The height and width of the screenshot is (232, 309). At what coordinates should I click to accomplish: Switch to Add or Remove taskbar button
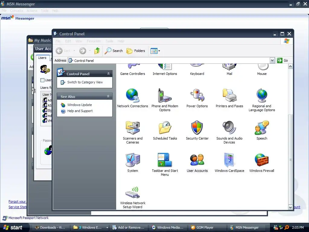click(129, 227)
